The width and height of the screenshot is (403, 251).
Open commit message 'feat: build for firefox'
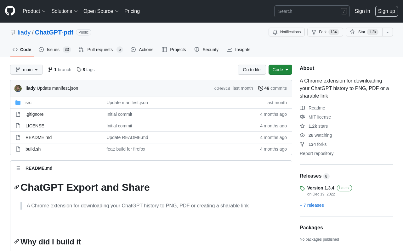(126, 149)
